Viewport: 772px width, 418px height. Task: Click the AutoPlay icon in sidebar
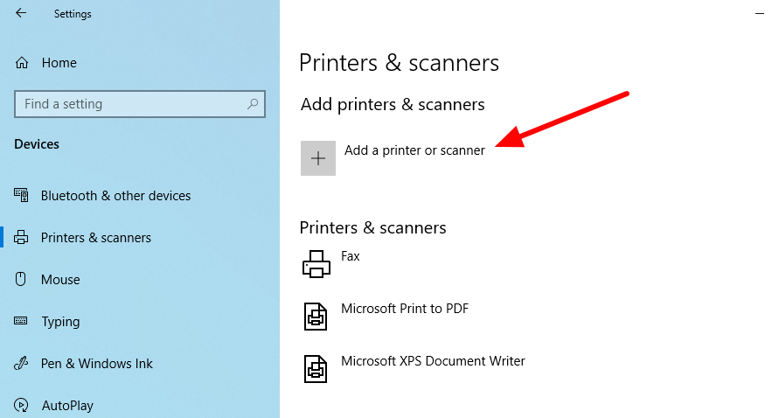[x=21, y=405]
